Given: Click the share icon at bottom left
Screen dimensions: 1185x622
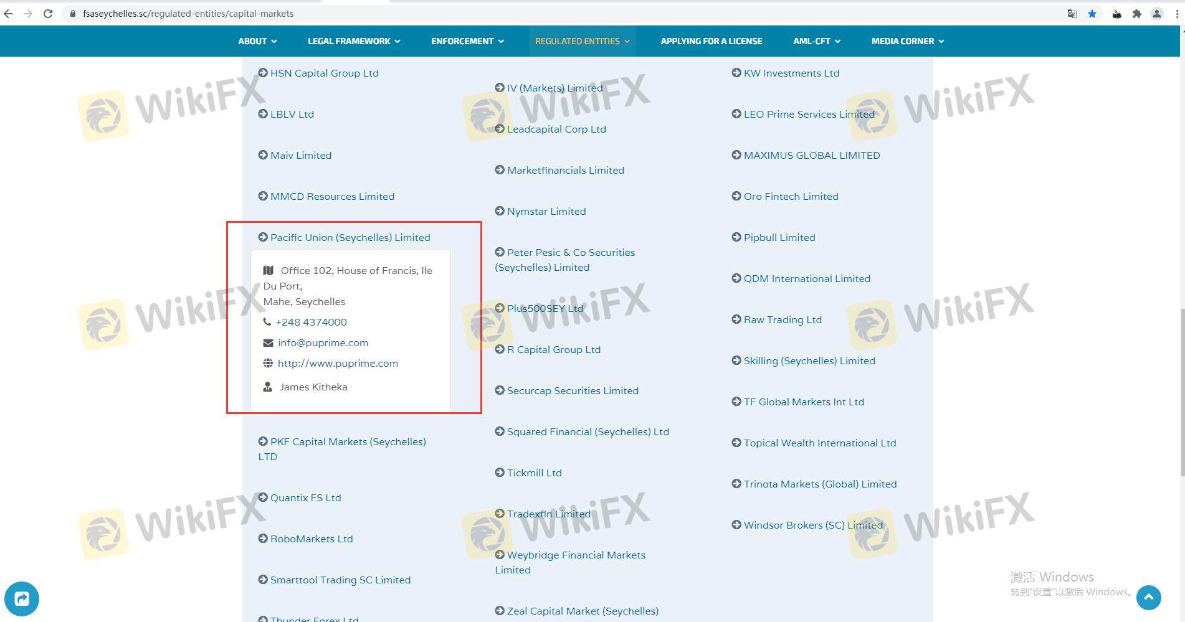Looking at the screenshot, I should click(22, 599).
